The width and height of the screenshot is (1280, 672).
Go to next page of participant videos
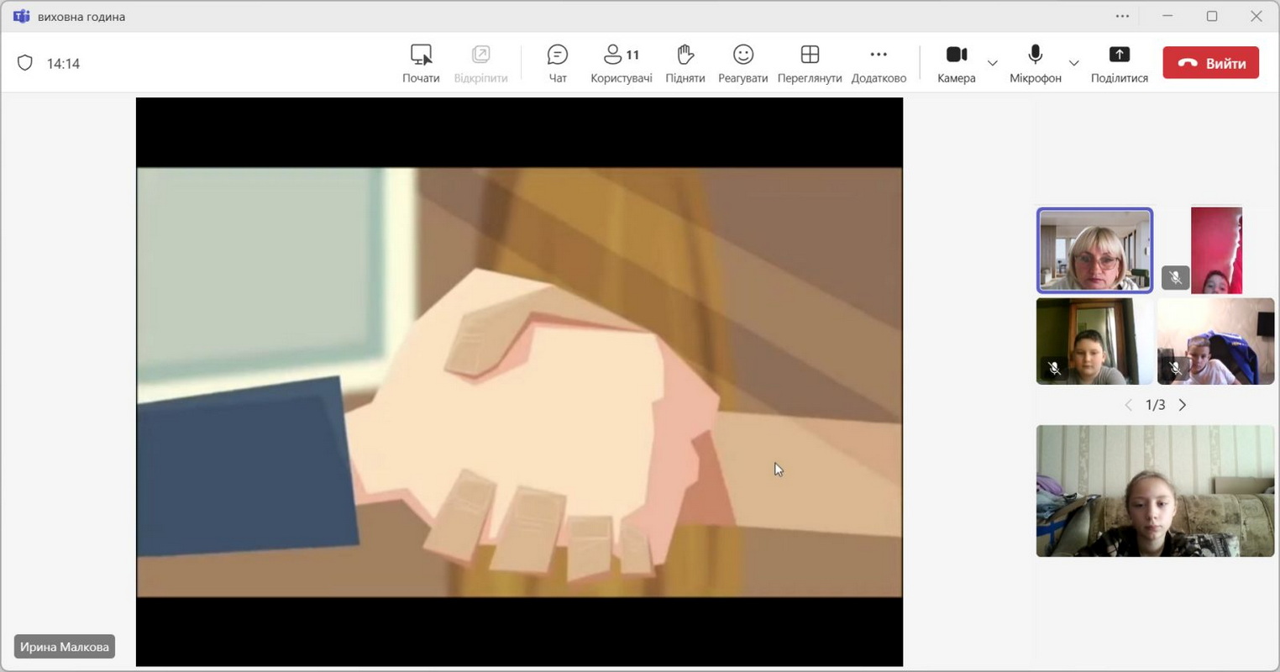[x=1183, y=405]
